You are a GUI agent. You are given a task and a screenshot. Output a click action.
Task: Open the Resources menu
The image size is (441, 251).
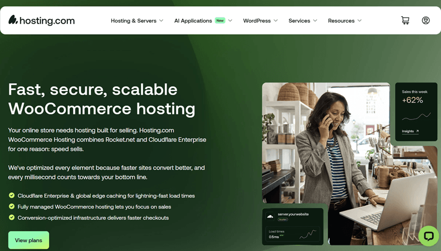(x=345, y=20)
